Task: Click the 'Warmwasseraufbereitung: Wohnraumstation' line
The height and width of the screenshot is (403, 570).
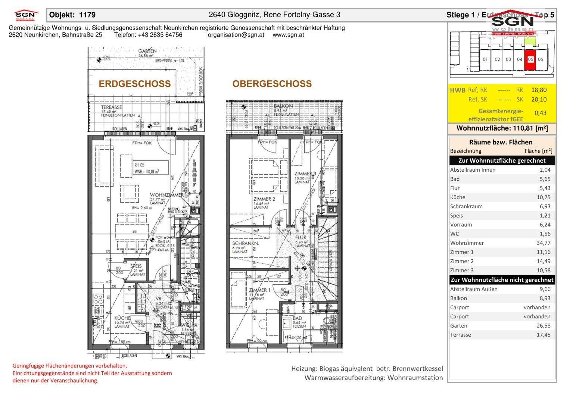Action: coord(374,378)
